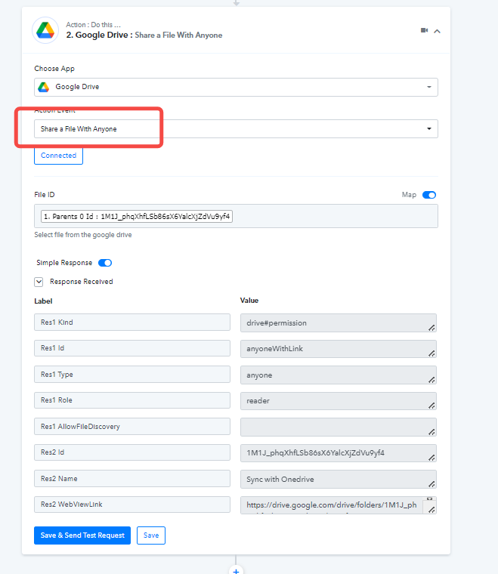Click resize handle of Sync with Onedrive field
Viewport: 498px width, 574px height.
pyautogui.click(x=431, y=484)
